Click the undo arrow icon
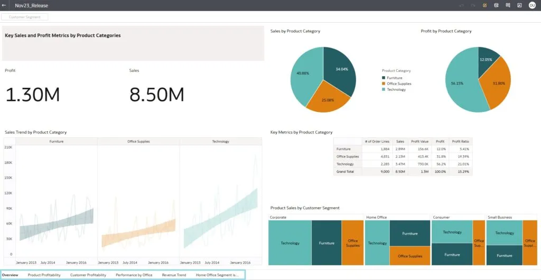 coord(462,5)
